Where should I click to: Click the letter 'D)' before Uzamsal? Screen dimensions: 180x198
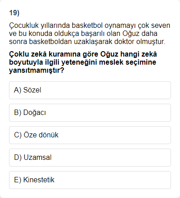(18, 158)
